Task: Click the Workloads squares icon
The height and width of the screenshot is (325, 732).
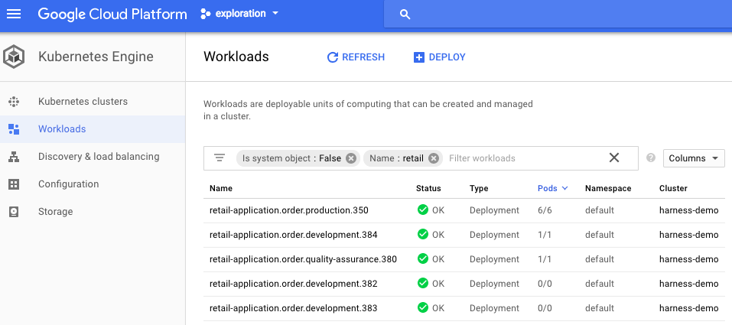Action: [x=14, y=129]
